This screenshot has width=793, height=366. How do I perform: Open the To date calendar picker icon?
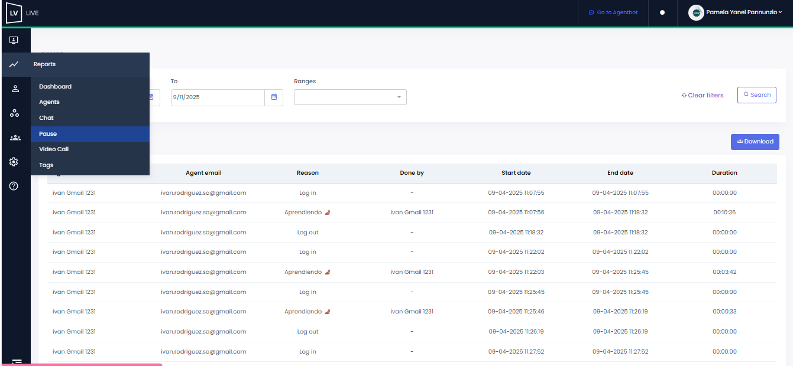[x=274, y=97]
